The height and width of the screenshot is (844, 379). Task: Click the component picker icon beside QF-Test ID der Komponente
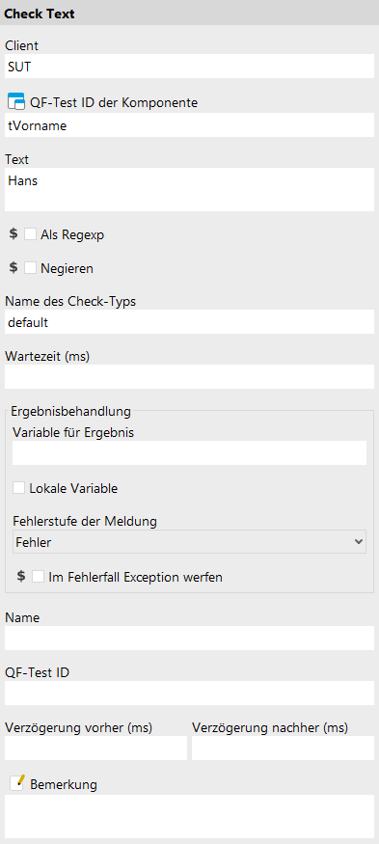point(16,101)
